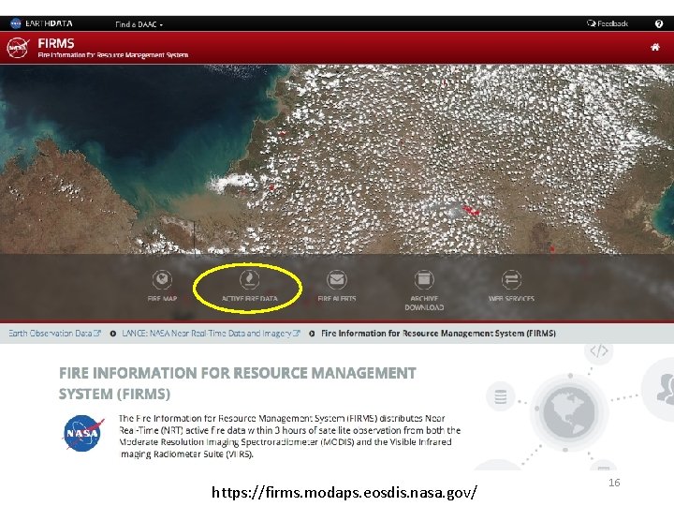Click the database stack icon in graphic
Screen dimensions: 674x506
[x=500, y=396]
